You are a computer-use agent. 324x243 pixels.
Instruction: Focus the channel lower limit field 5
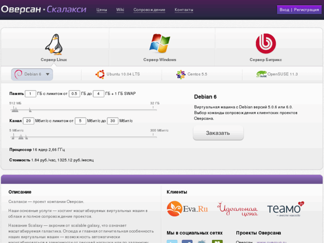pyautogui.click(x=80, y=121)
